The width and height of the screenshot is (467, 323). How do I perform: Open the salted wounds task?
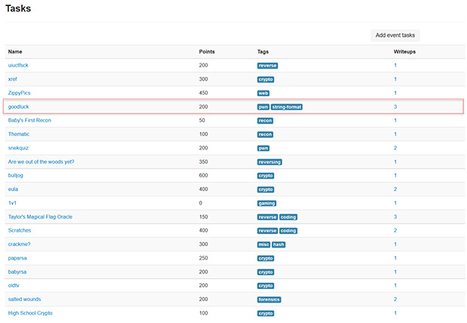pos(24,299)
